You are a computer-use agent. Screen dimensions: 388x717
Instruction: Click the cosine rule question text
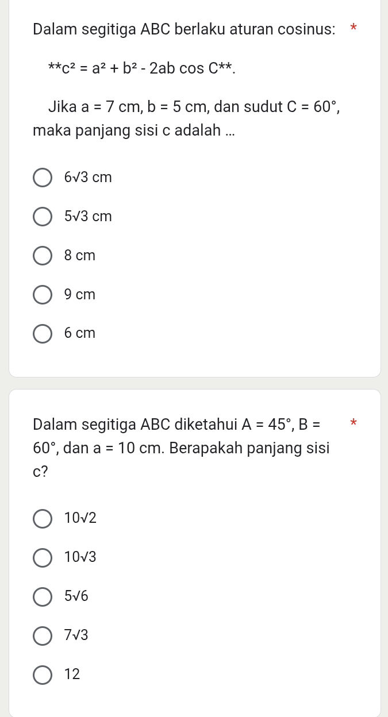pos(184,29)
